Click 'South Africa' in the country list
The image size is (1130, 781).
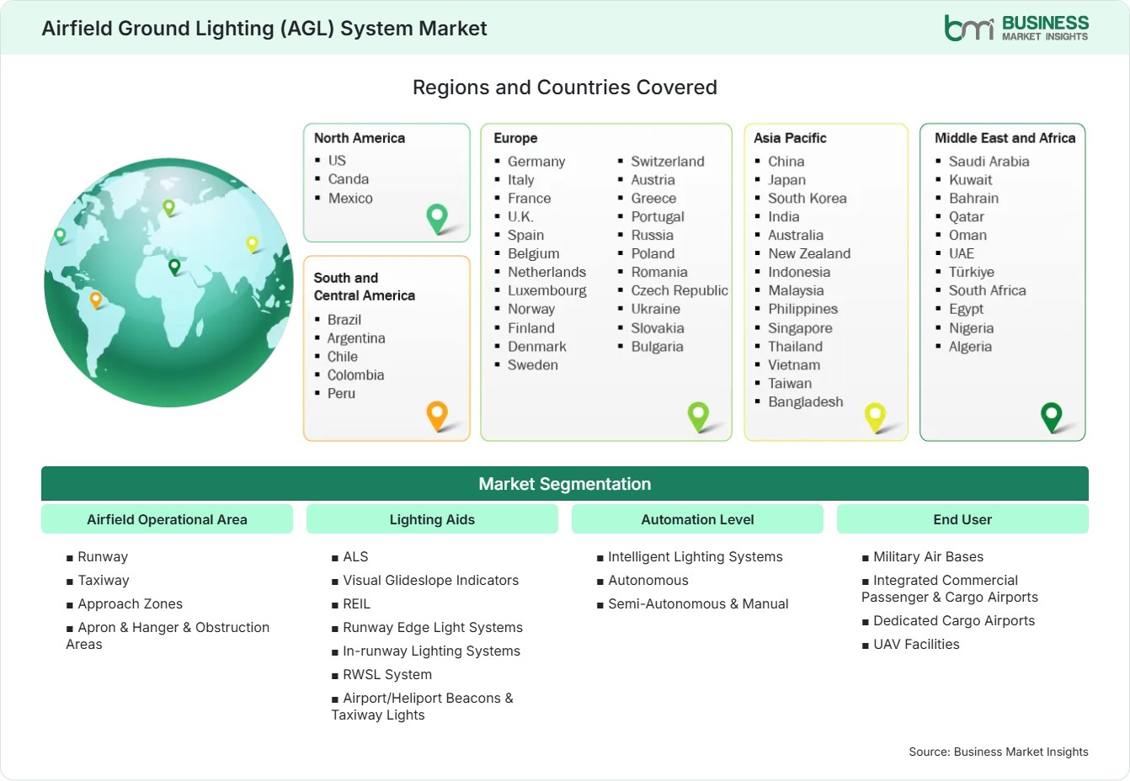tap(988, 291)
